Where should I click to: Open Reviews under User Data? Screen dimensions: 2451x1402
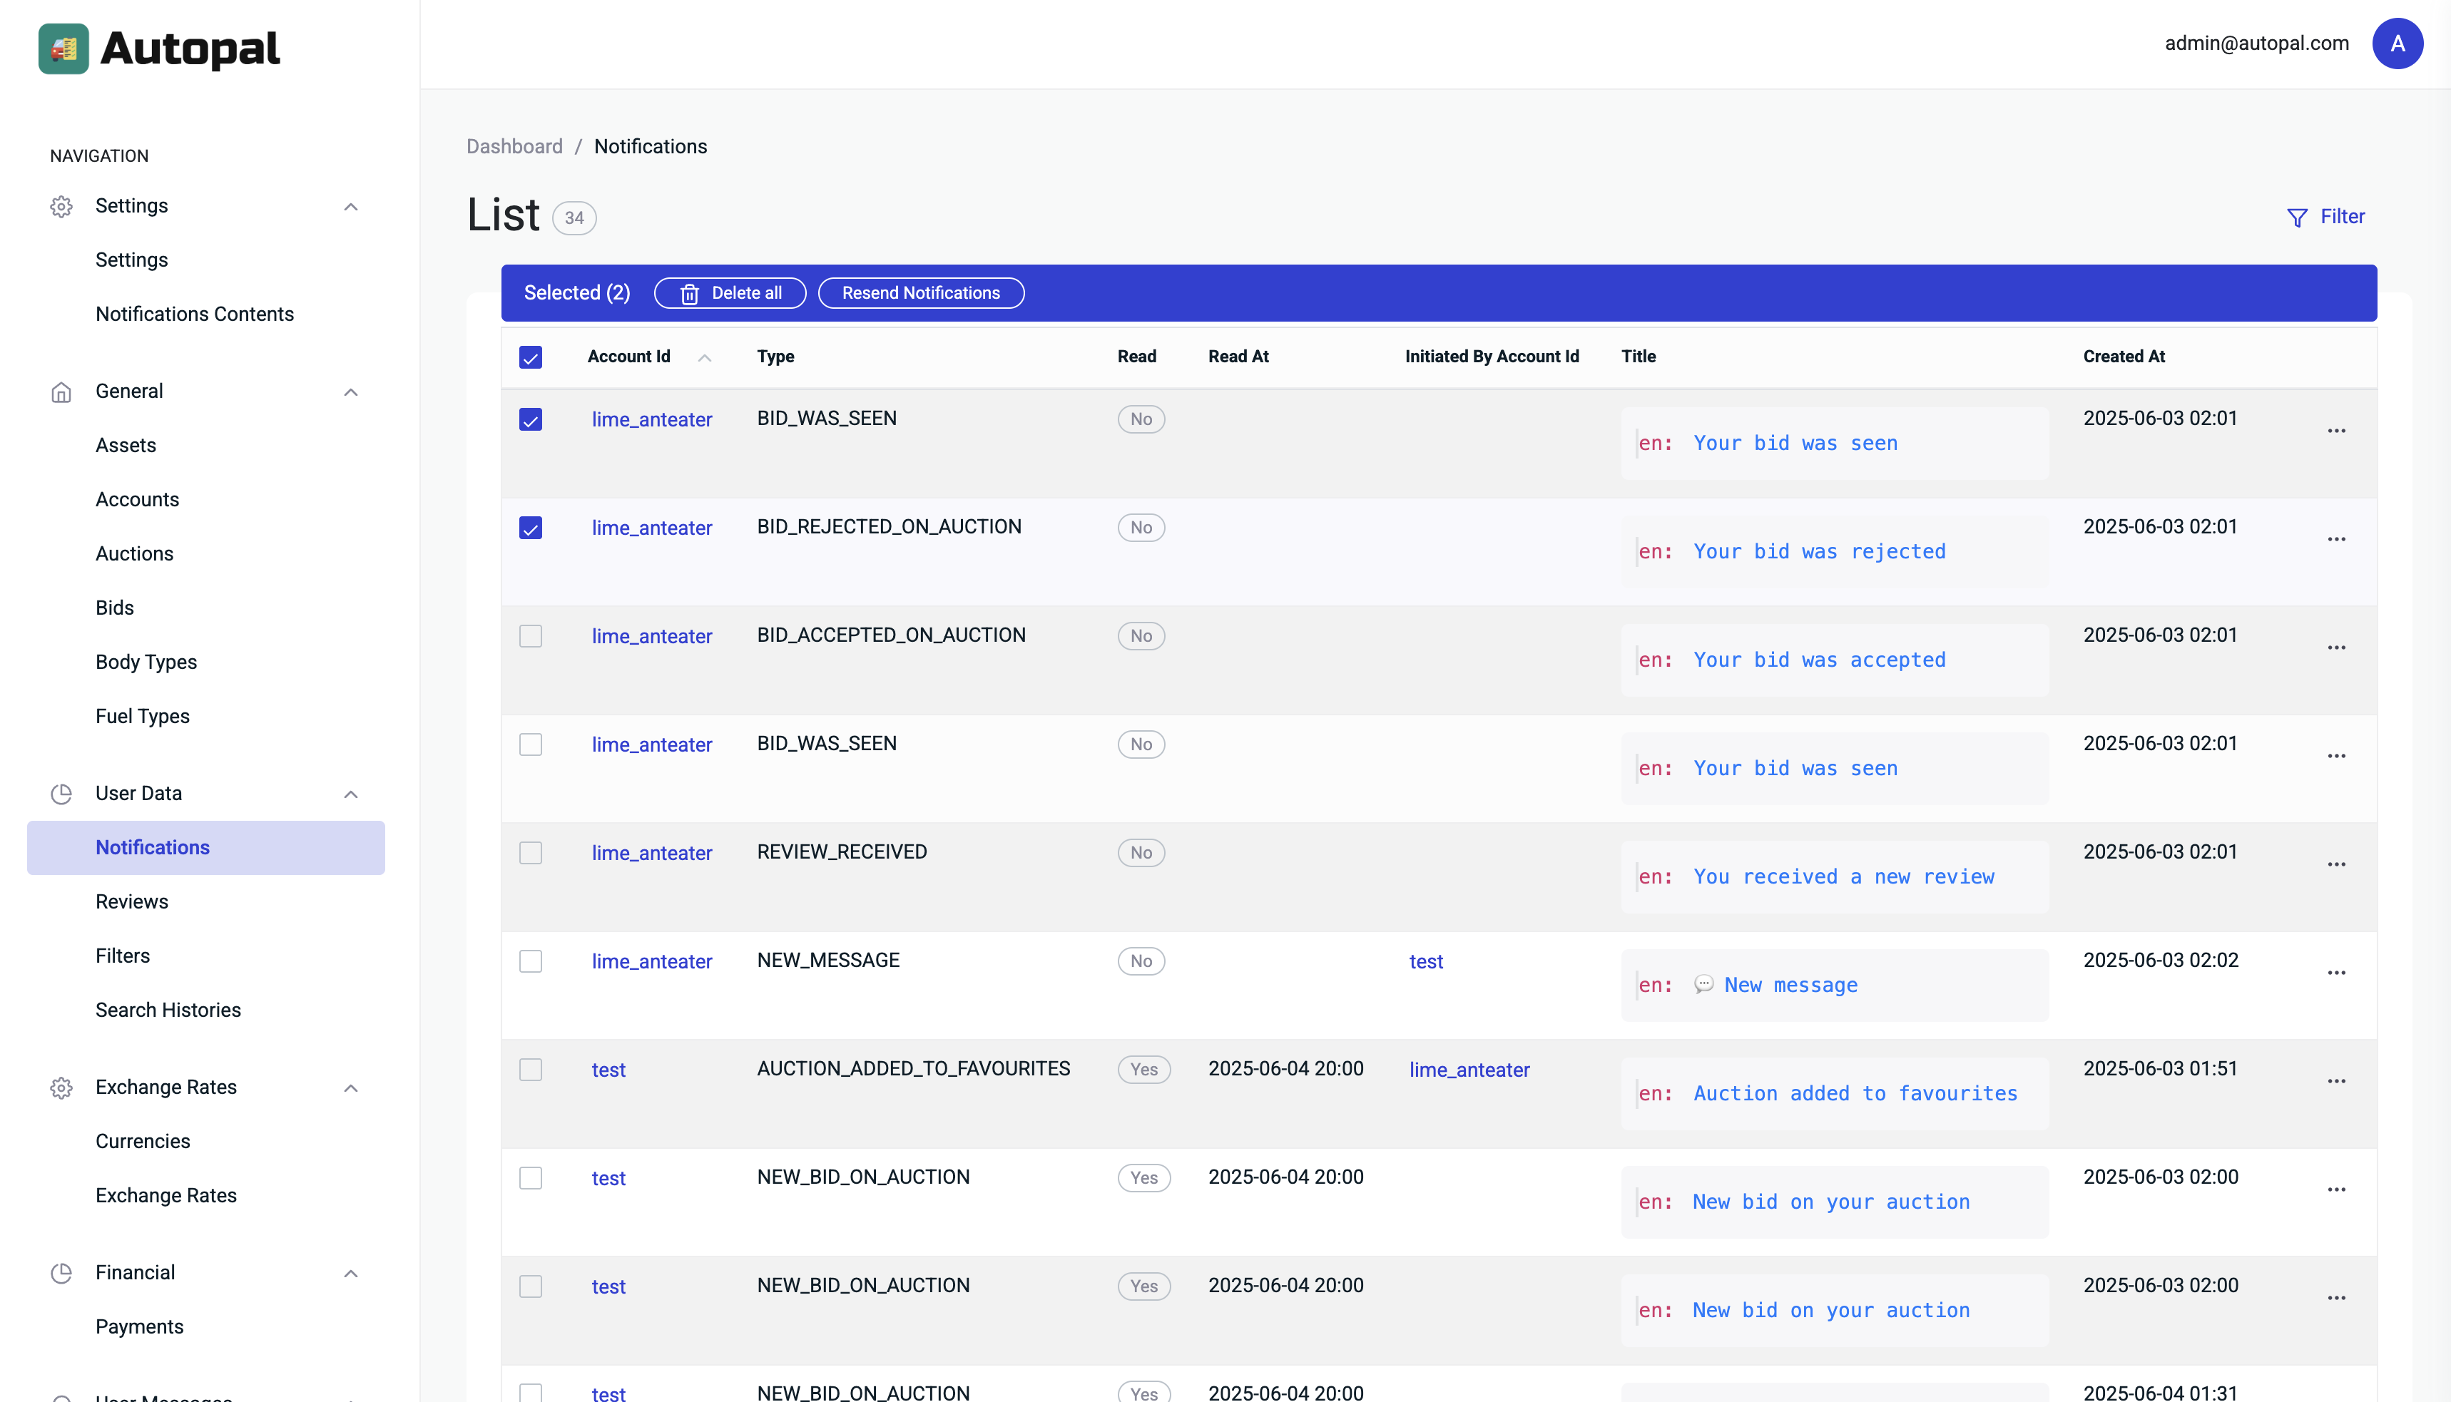[132, 901]
